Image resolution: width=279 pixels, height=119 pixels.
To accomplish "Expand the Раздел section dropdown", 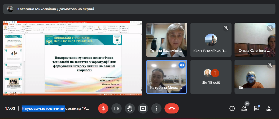I will coord(29,31).
